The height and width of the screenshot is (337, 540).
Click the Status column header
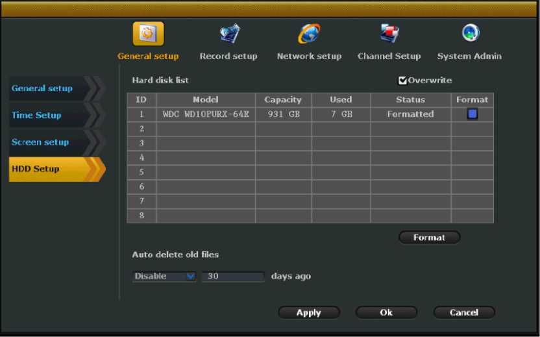410,100
